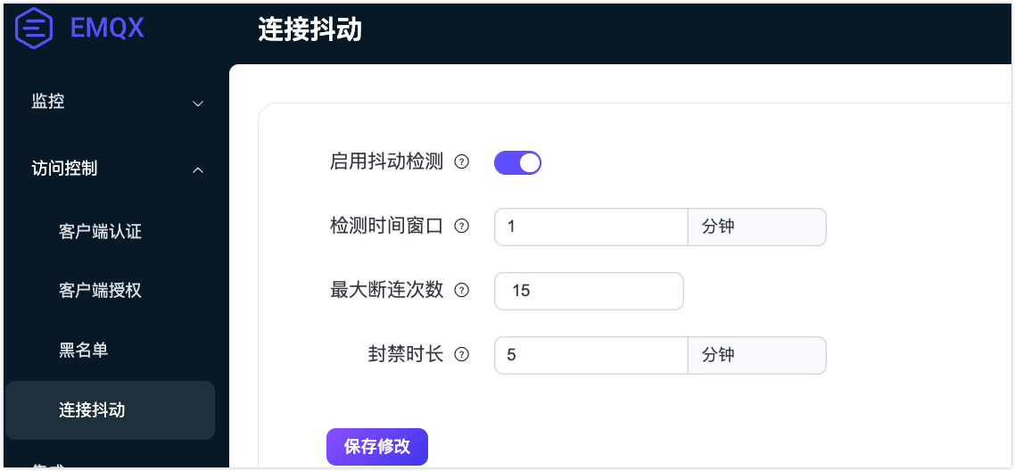This screenshot has width=1015, height=471.
Task: Open 客户端授权 in the sidebar
Action: pos(100,291)
